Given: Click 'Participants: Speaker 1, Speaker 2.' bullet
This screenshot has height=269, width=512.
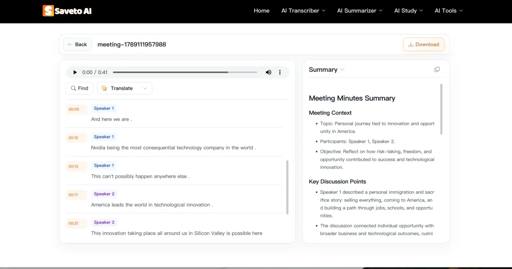Looking at the screenshot, I should 357,142.
